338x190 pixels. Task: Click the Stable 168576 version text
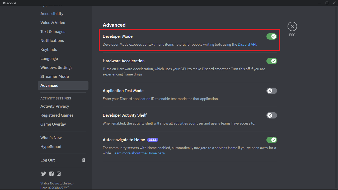pos(57,183)
